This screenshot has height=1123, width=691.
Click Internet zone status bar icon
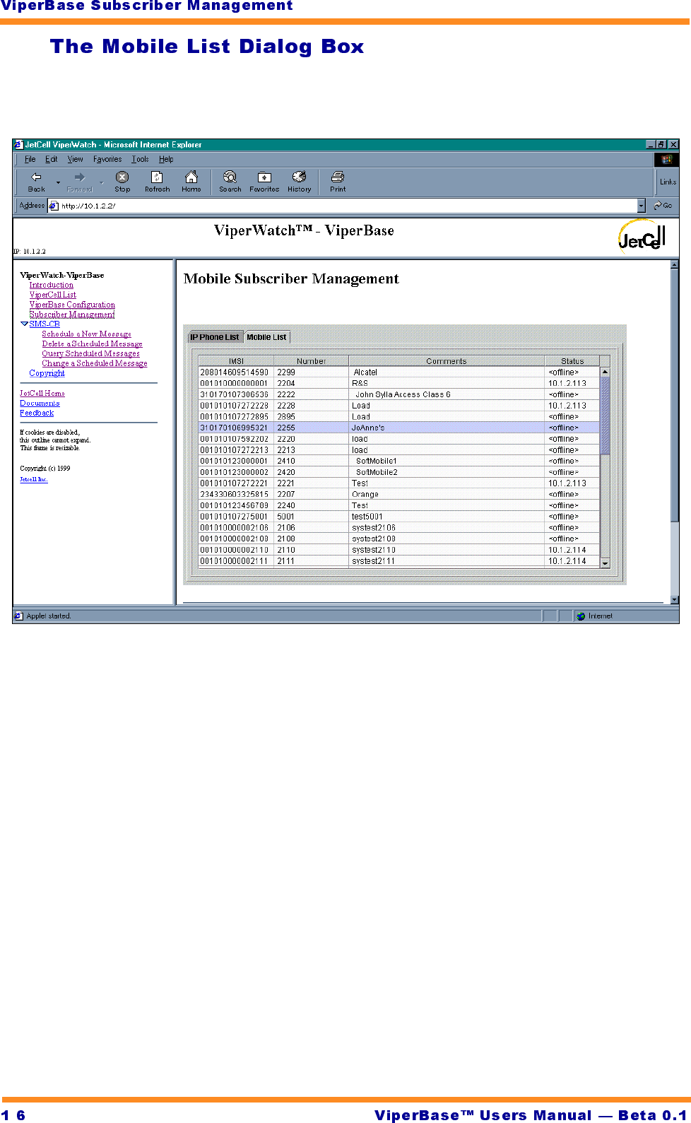point(581,616)
